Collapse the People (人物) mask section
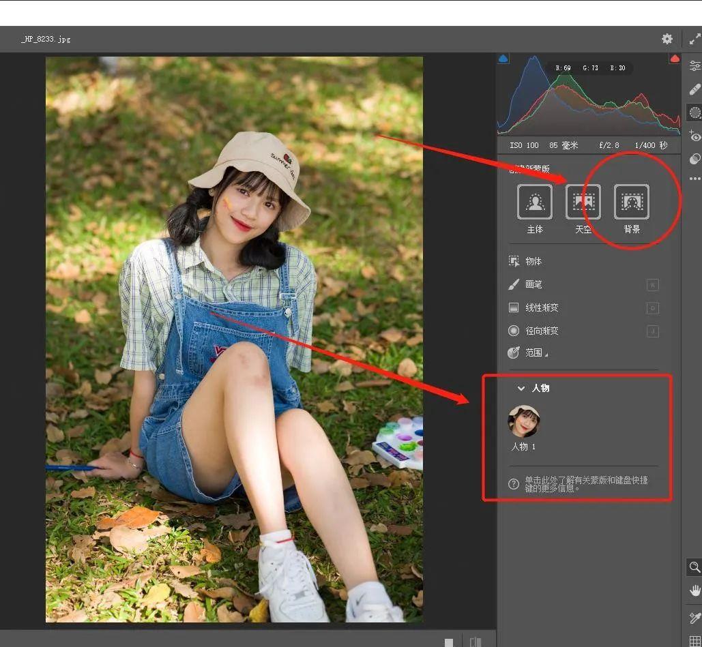The width and height of the screenshot is (702, 647). pos(520,388)
